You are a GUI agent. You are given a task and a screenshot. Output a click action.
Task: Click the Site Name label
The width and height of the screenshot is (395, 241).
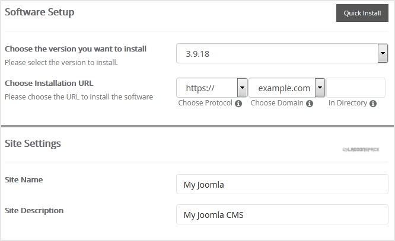(x=24, y=179)
